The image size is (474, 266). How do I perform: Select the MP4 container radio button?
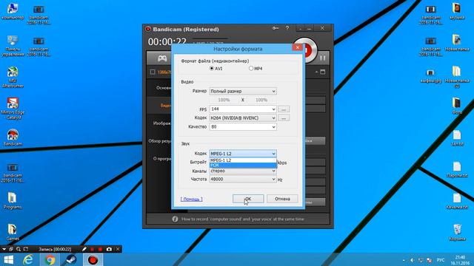tap(251, 69)
